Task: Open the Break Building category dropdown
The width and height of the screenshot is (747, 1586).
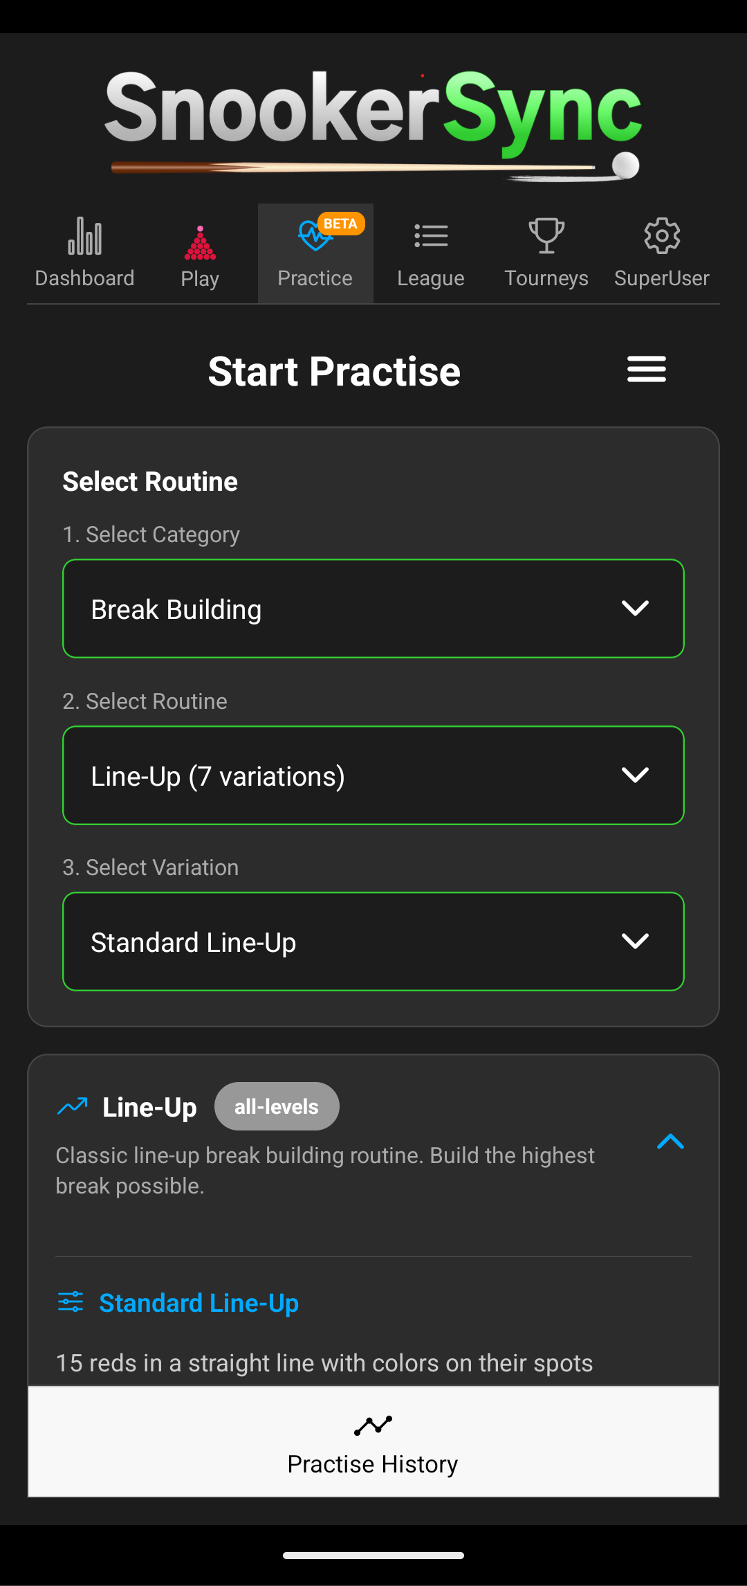Action: click(x=373, y=609)
